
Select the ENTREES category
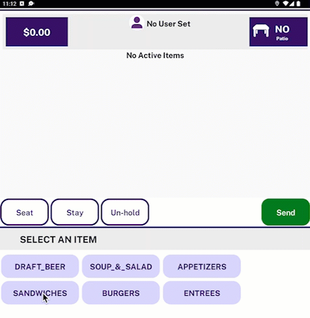[x=202, y=293]
